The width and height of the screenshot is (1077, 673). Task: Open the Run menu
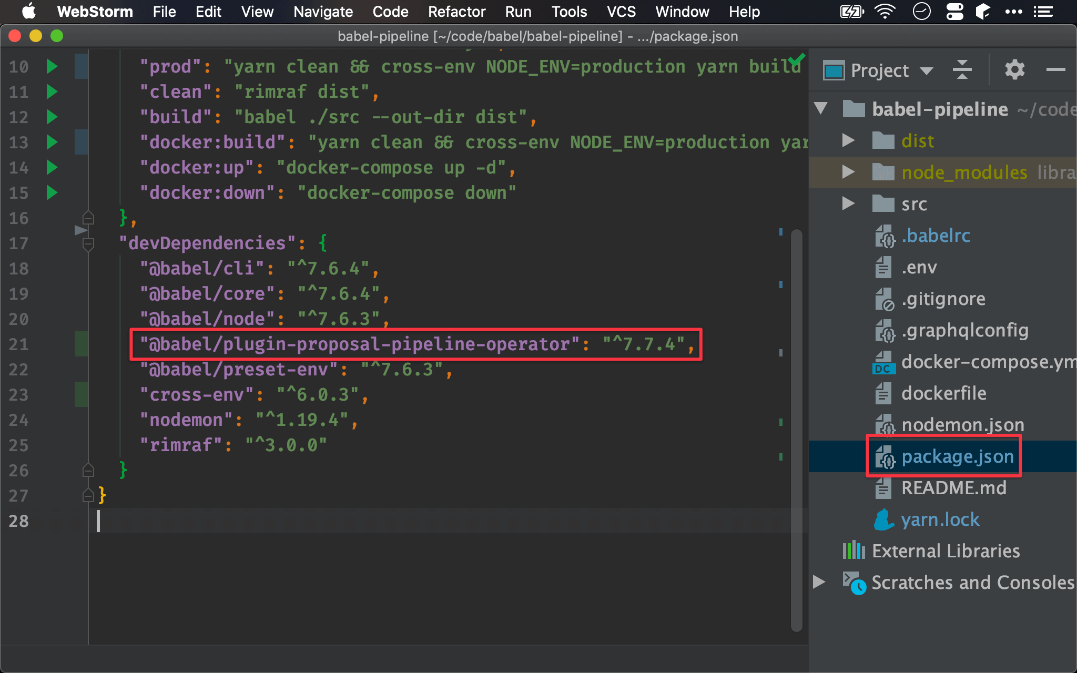click(518, 12)
